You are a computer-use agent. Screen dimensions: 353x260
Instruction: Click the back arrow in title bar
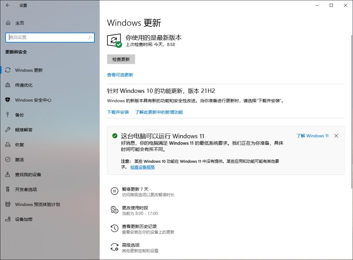8,5
